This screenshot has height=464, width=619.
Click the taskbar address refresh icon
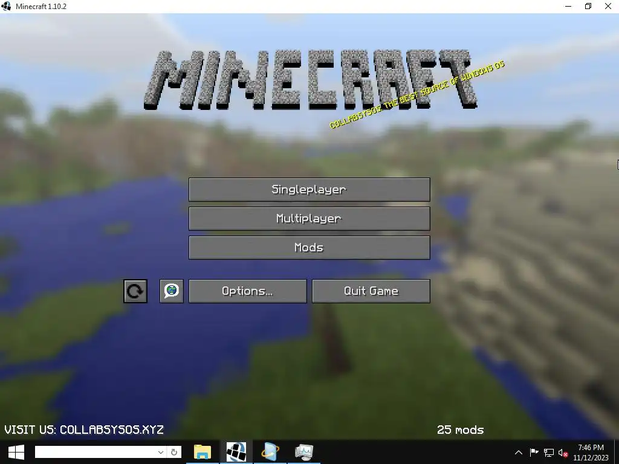click(173, 452)
